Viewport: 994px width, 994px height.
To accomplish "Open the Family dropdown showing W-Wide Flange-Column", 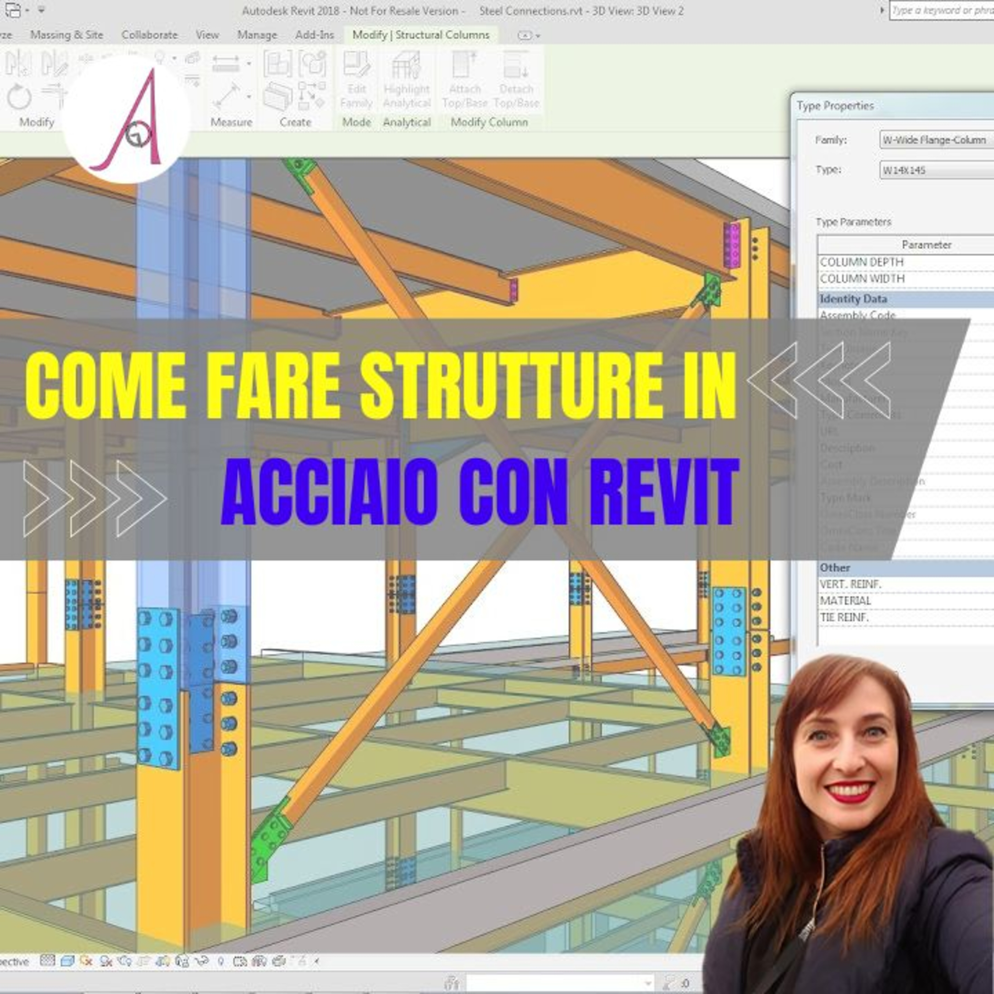I will click(936, 140).
